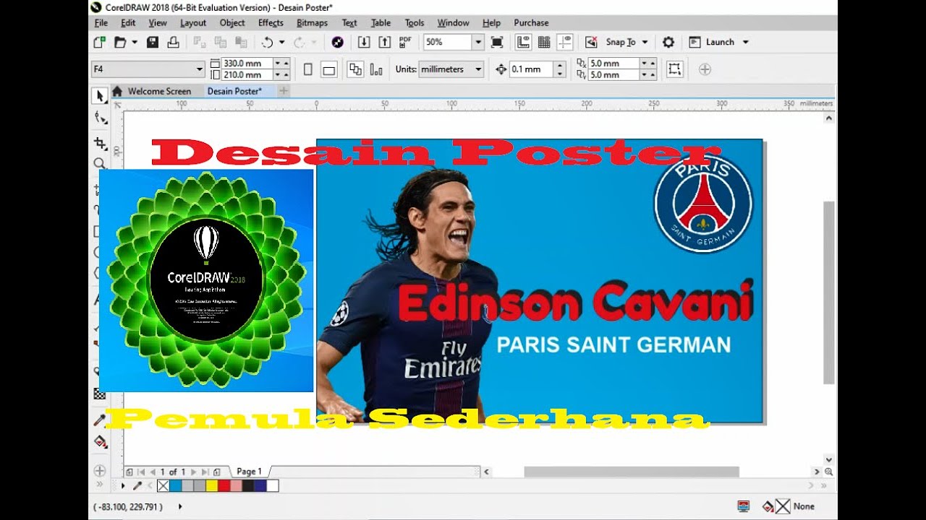
Task: Click the page width 330.0 mm field
Action: click(x=247, y=64)
